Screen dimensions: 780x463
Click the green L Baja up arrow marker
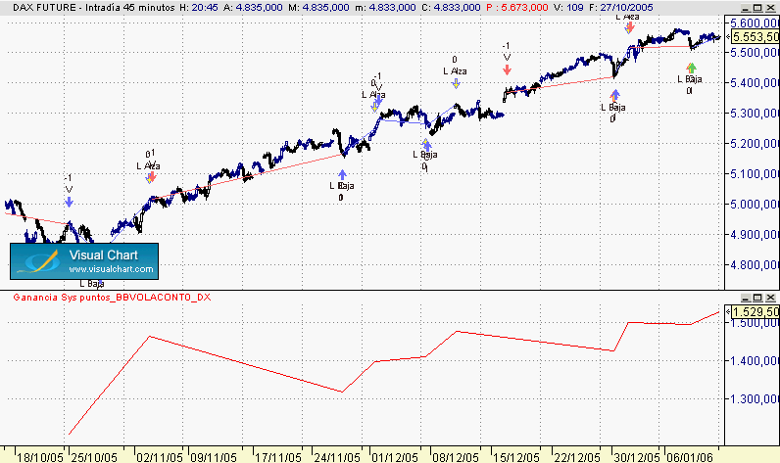click(691, 69)
